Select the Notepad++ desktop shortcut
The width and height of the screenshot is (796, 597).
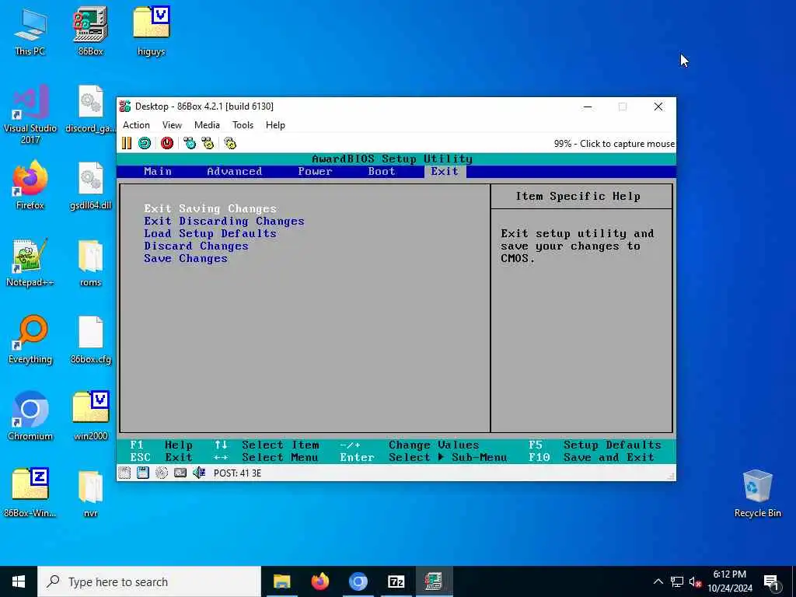(x=30, y=263)
